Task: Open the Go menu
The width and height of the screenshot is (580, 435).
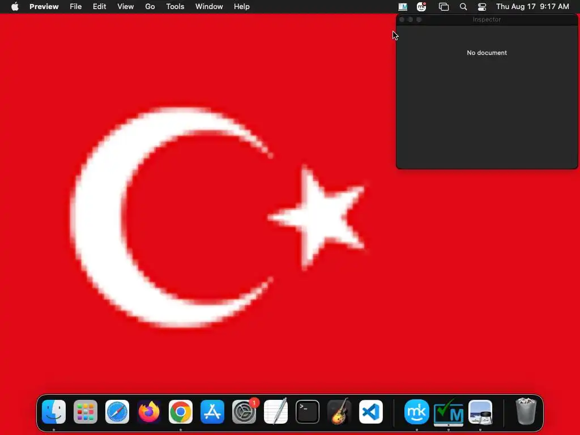Action: point(150,7)
